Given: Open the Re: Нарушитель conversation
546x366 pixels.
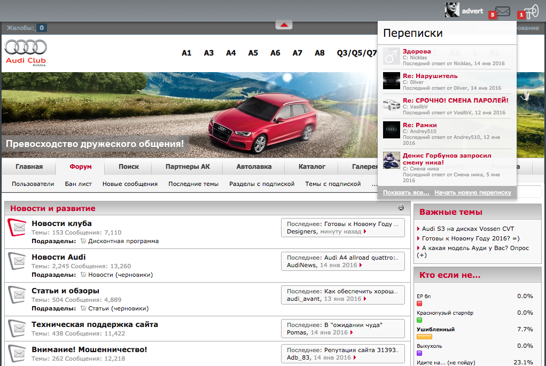Looking at the screenshot, I should [430, 76].
